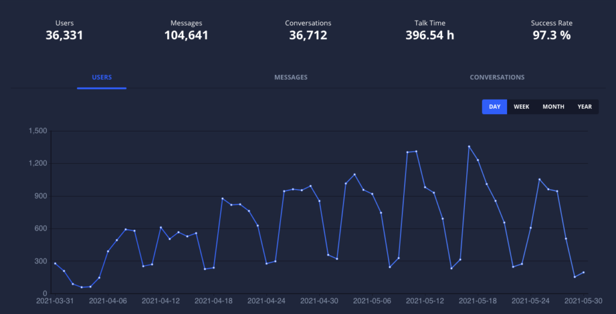
Task: Click the first data point on 2021-03-31
Action: [55, 263]
